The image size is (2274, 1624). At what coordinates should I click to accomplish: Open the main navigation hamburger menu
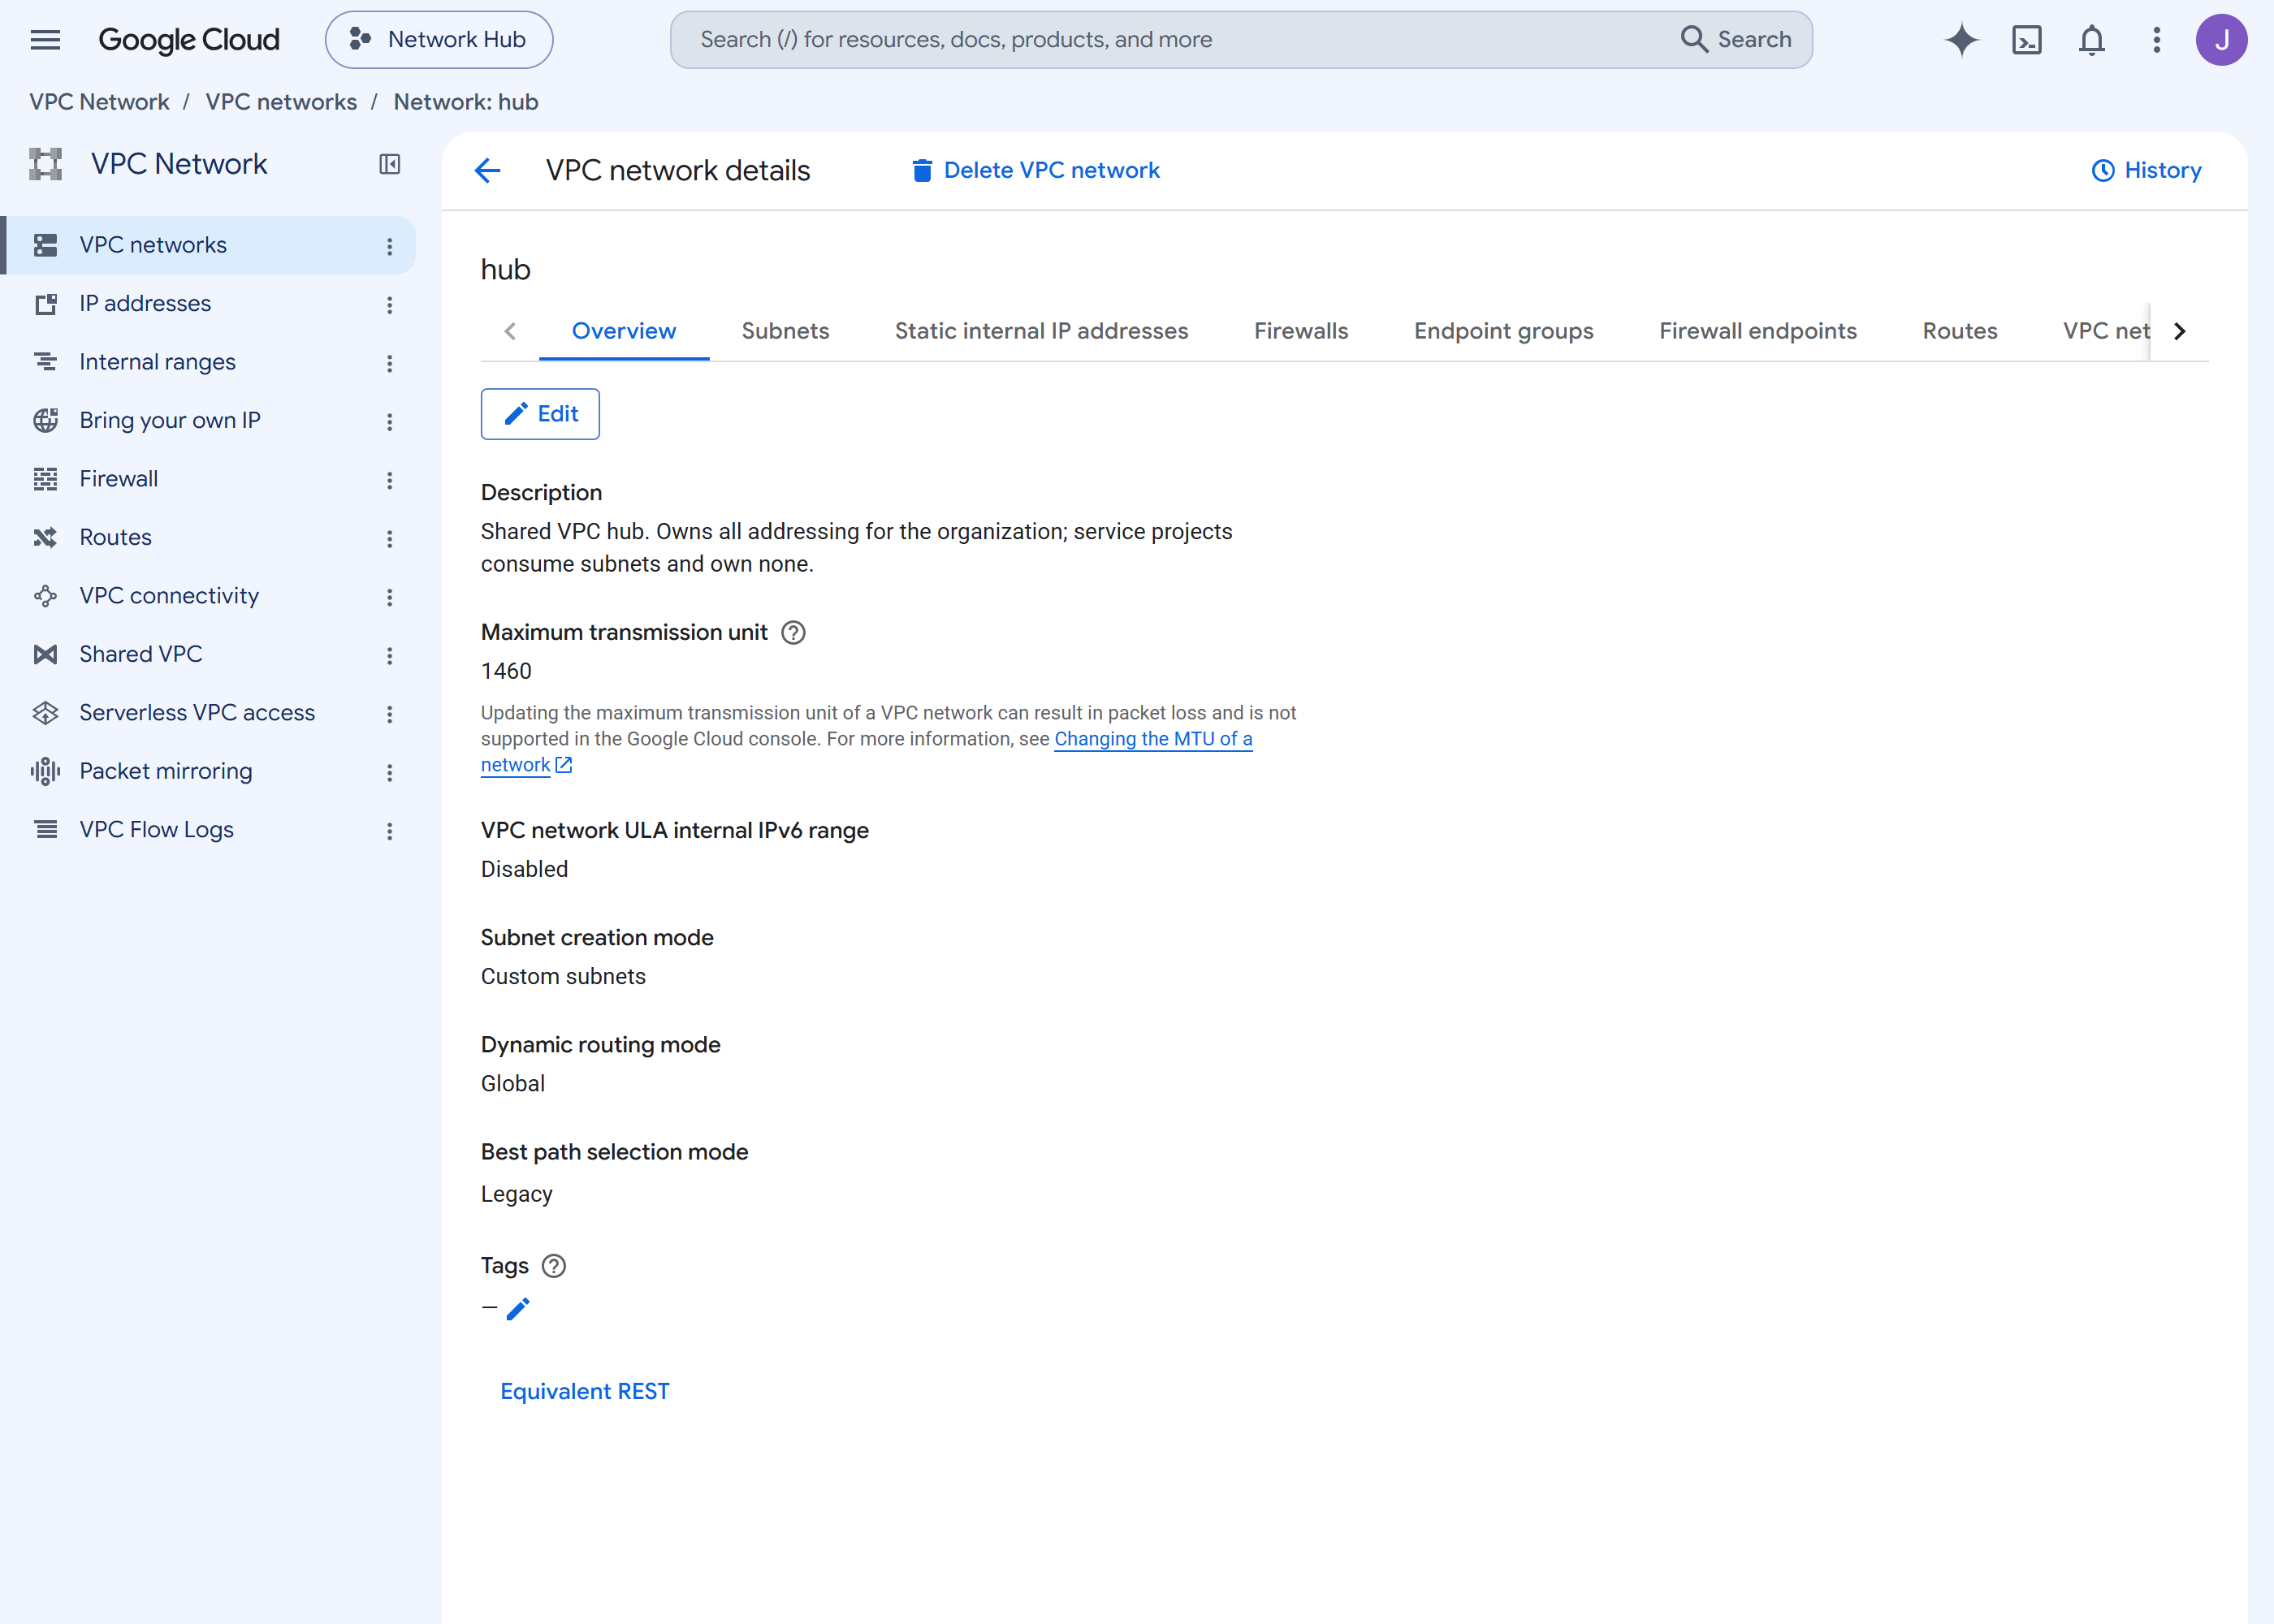tap(45, 40)
